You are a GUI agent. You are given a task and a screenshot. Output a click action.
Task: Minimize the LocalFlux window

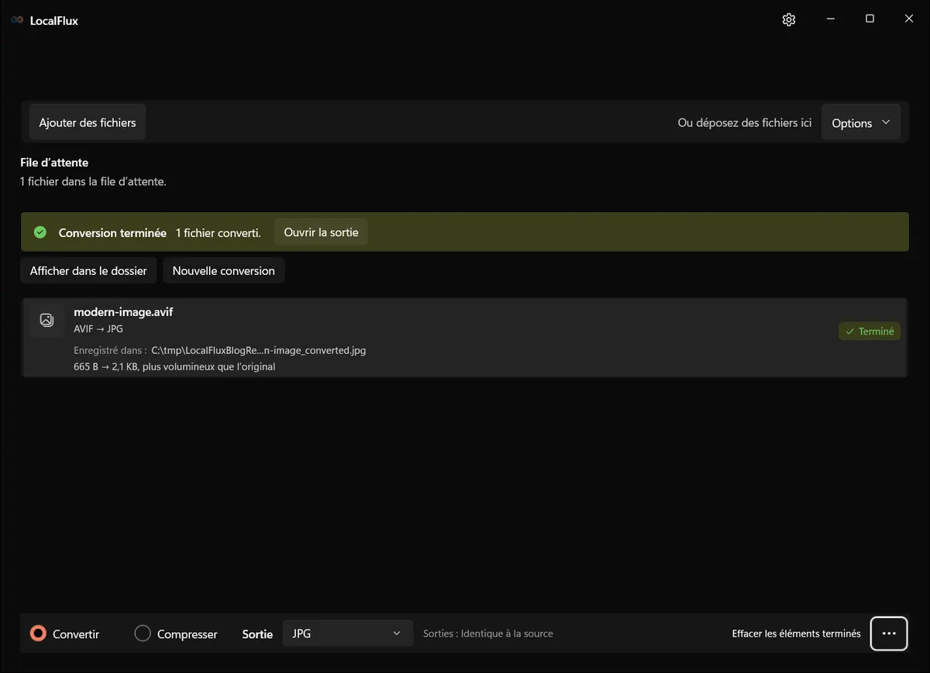830,19
